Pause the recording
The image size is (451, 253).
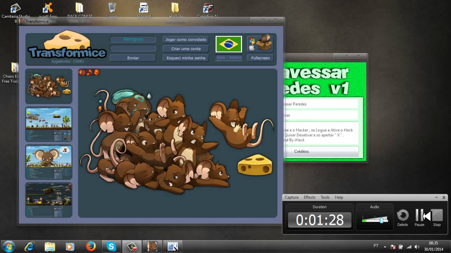419,218
